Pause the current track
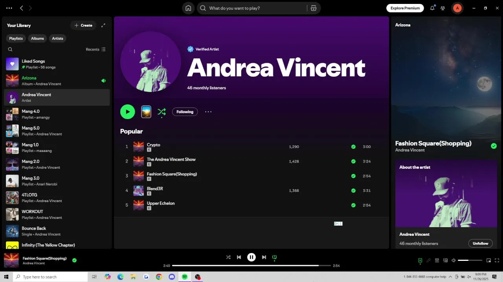 point(251,257)
